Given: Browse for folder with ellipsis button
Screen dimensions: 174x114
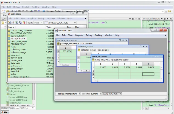Looking at the screenshot, I should [166, 11].
